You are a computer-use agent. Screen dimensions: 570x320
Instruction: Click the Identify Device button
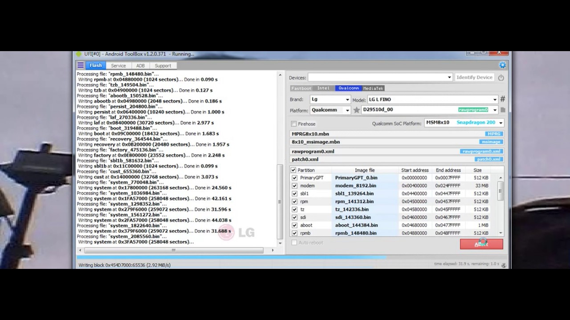coord(474,77)
